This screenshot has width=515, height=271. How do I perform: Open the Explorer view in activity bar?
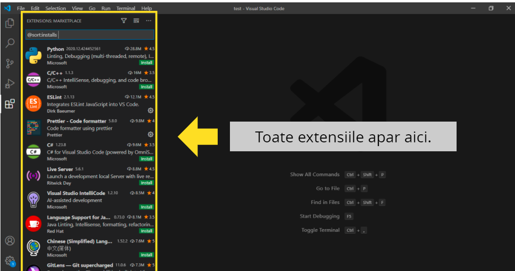[10, 23]
